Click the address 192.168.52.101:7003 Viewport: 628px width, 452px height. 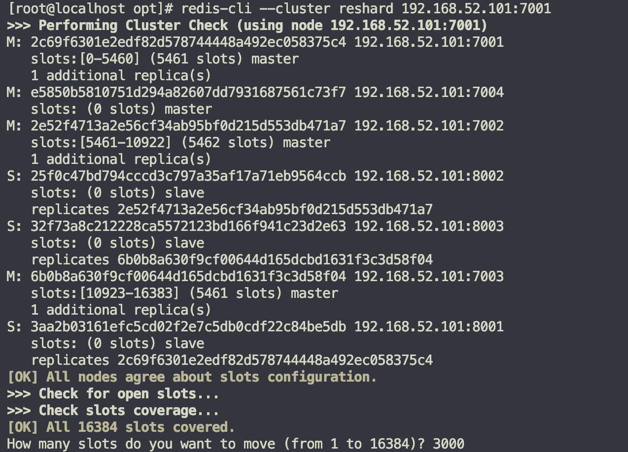[x=429, y=276]
